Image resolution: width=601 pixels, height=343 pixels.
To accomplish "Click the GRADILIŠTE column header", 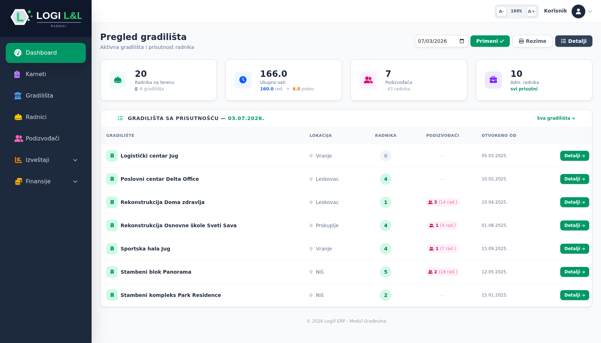I will point(120,135).
